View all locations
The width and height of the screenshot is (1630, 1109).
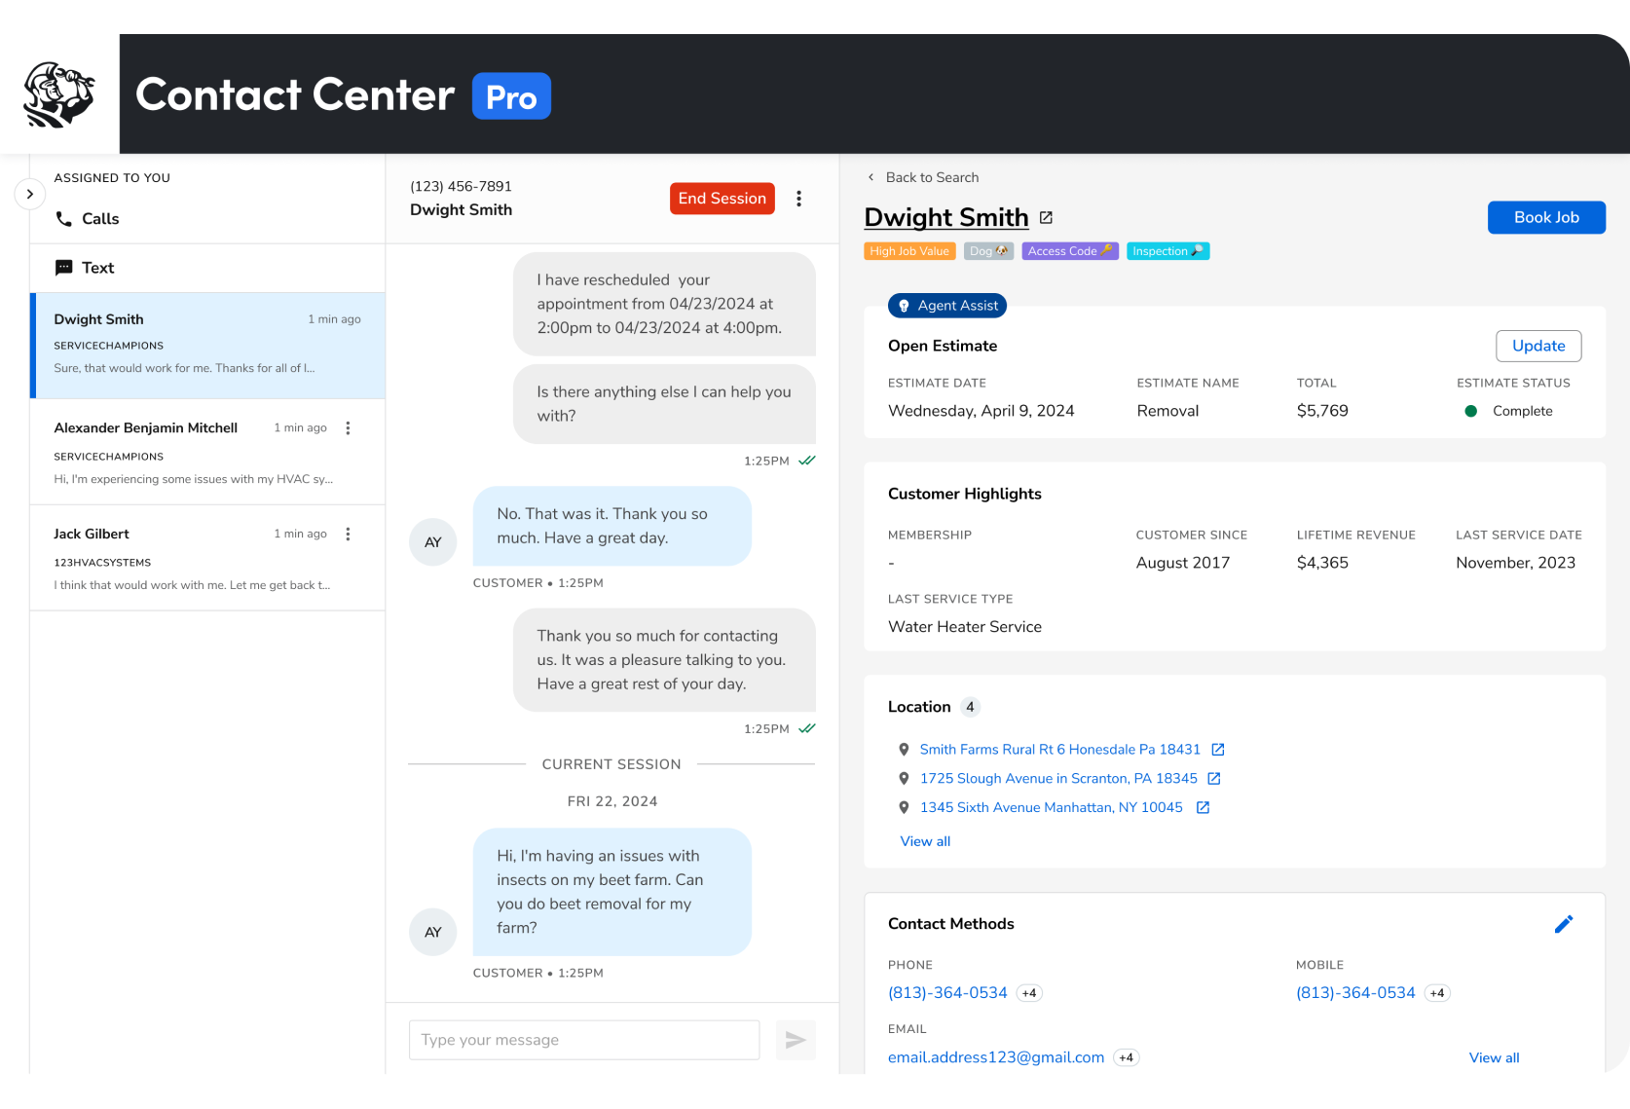pyautogui.click(x=925, y=841)
